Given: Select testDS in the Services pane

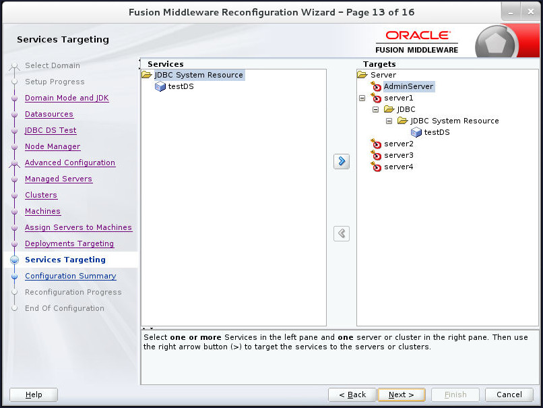Looking at the screenshot, I should pyautogui.click(x=181, y=87).
